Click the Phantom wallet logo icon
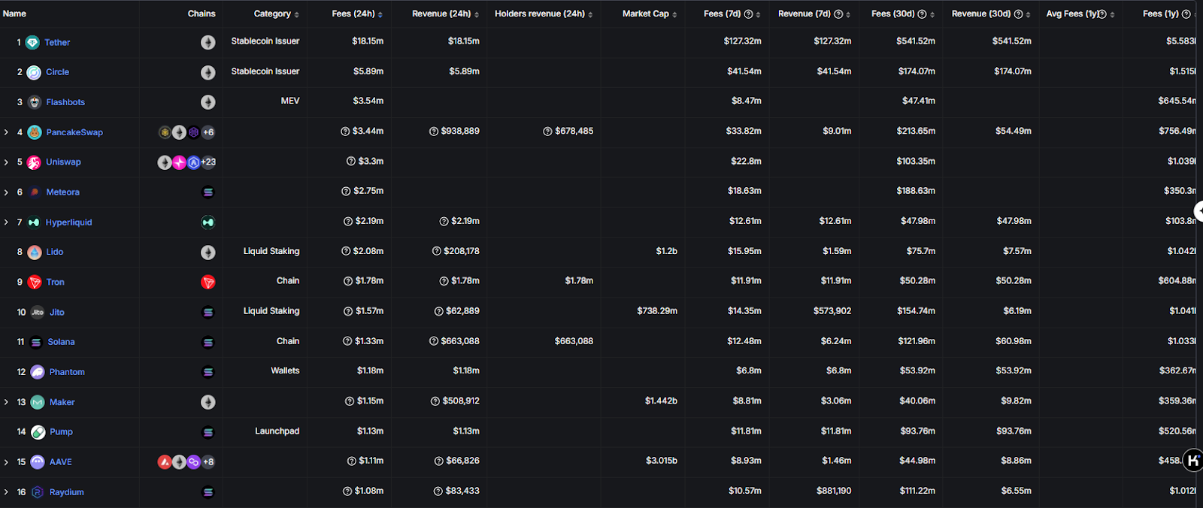The width and height of the screenshot is (1203, 508). coord(38,372)
